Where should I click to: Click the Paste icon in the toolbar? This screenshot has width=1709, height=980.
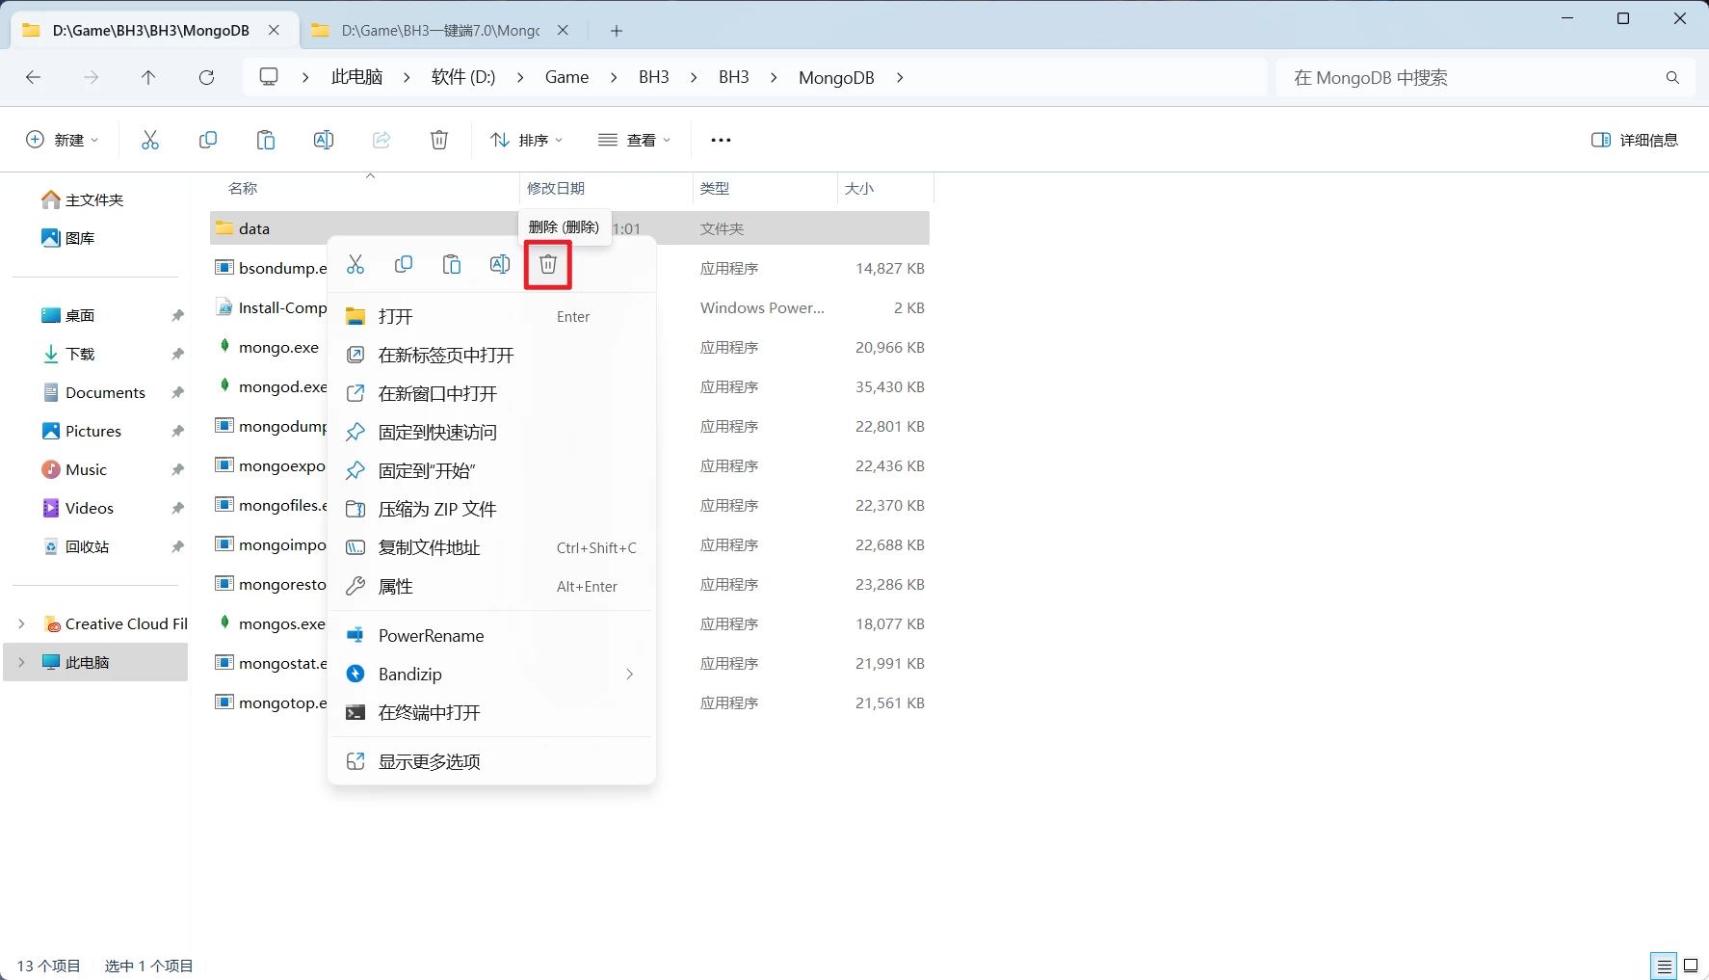[x=265, y=140]
